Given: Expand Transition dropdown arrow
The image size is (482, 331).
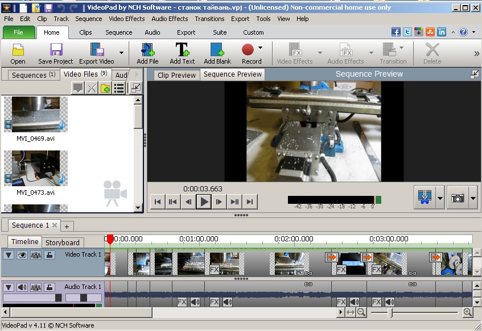Looking at the screenshot, I should (401, 48).
